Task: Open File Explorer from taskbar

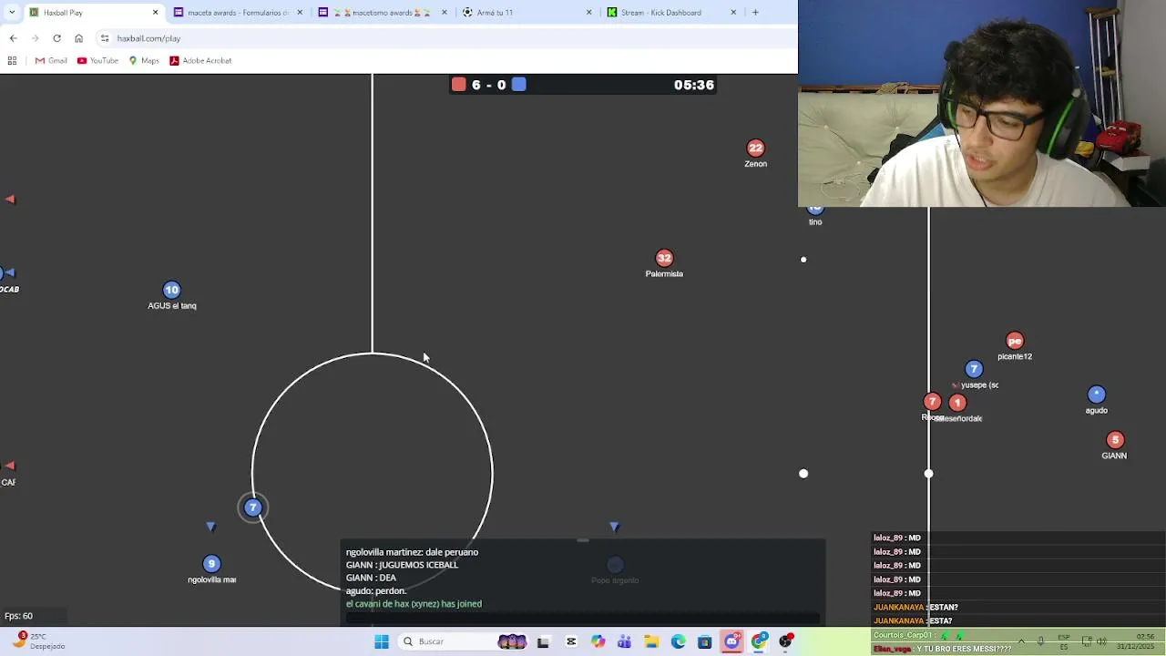Action: click(x=651, y=641)
